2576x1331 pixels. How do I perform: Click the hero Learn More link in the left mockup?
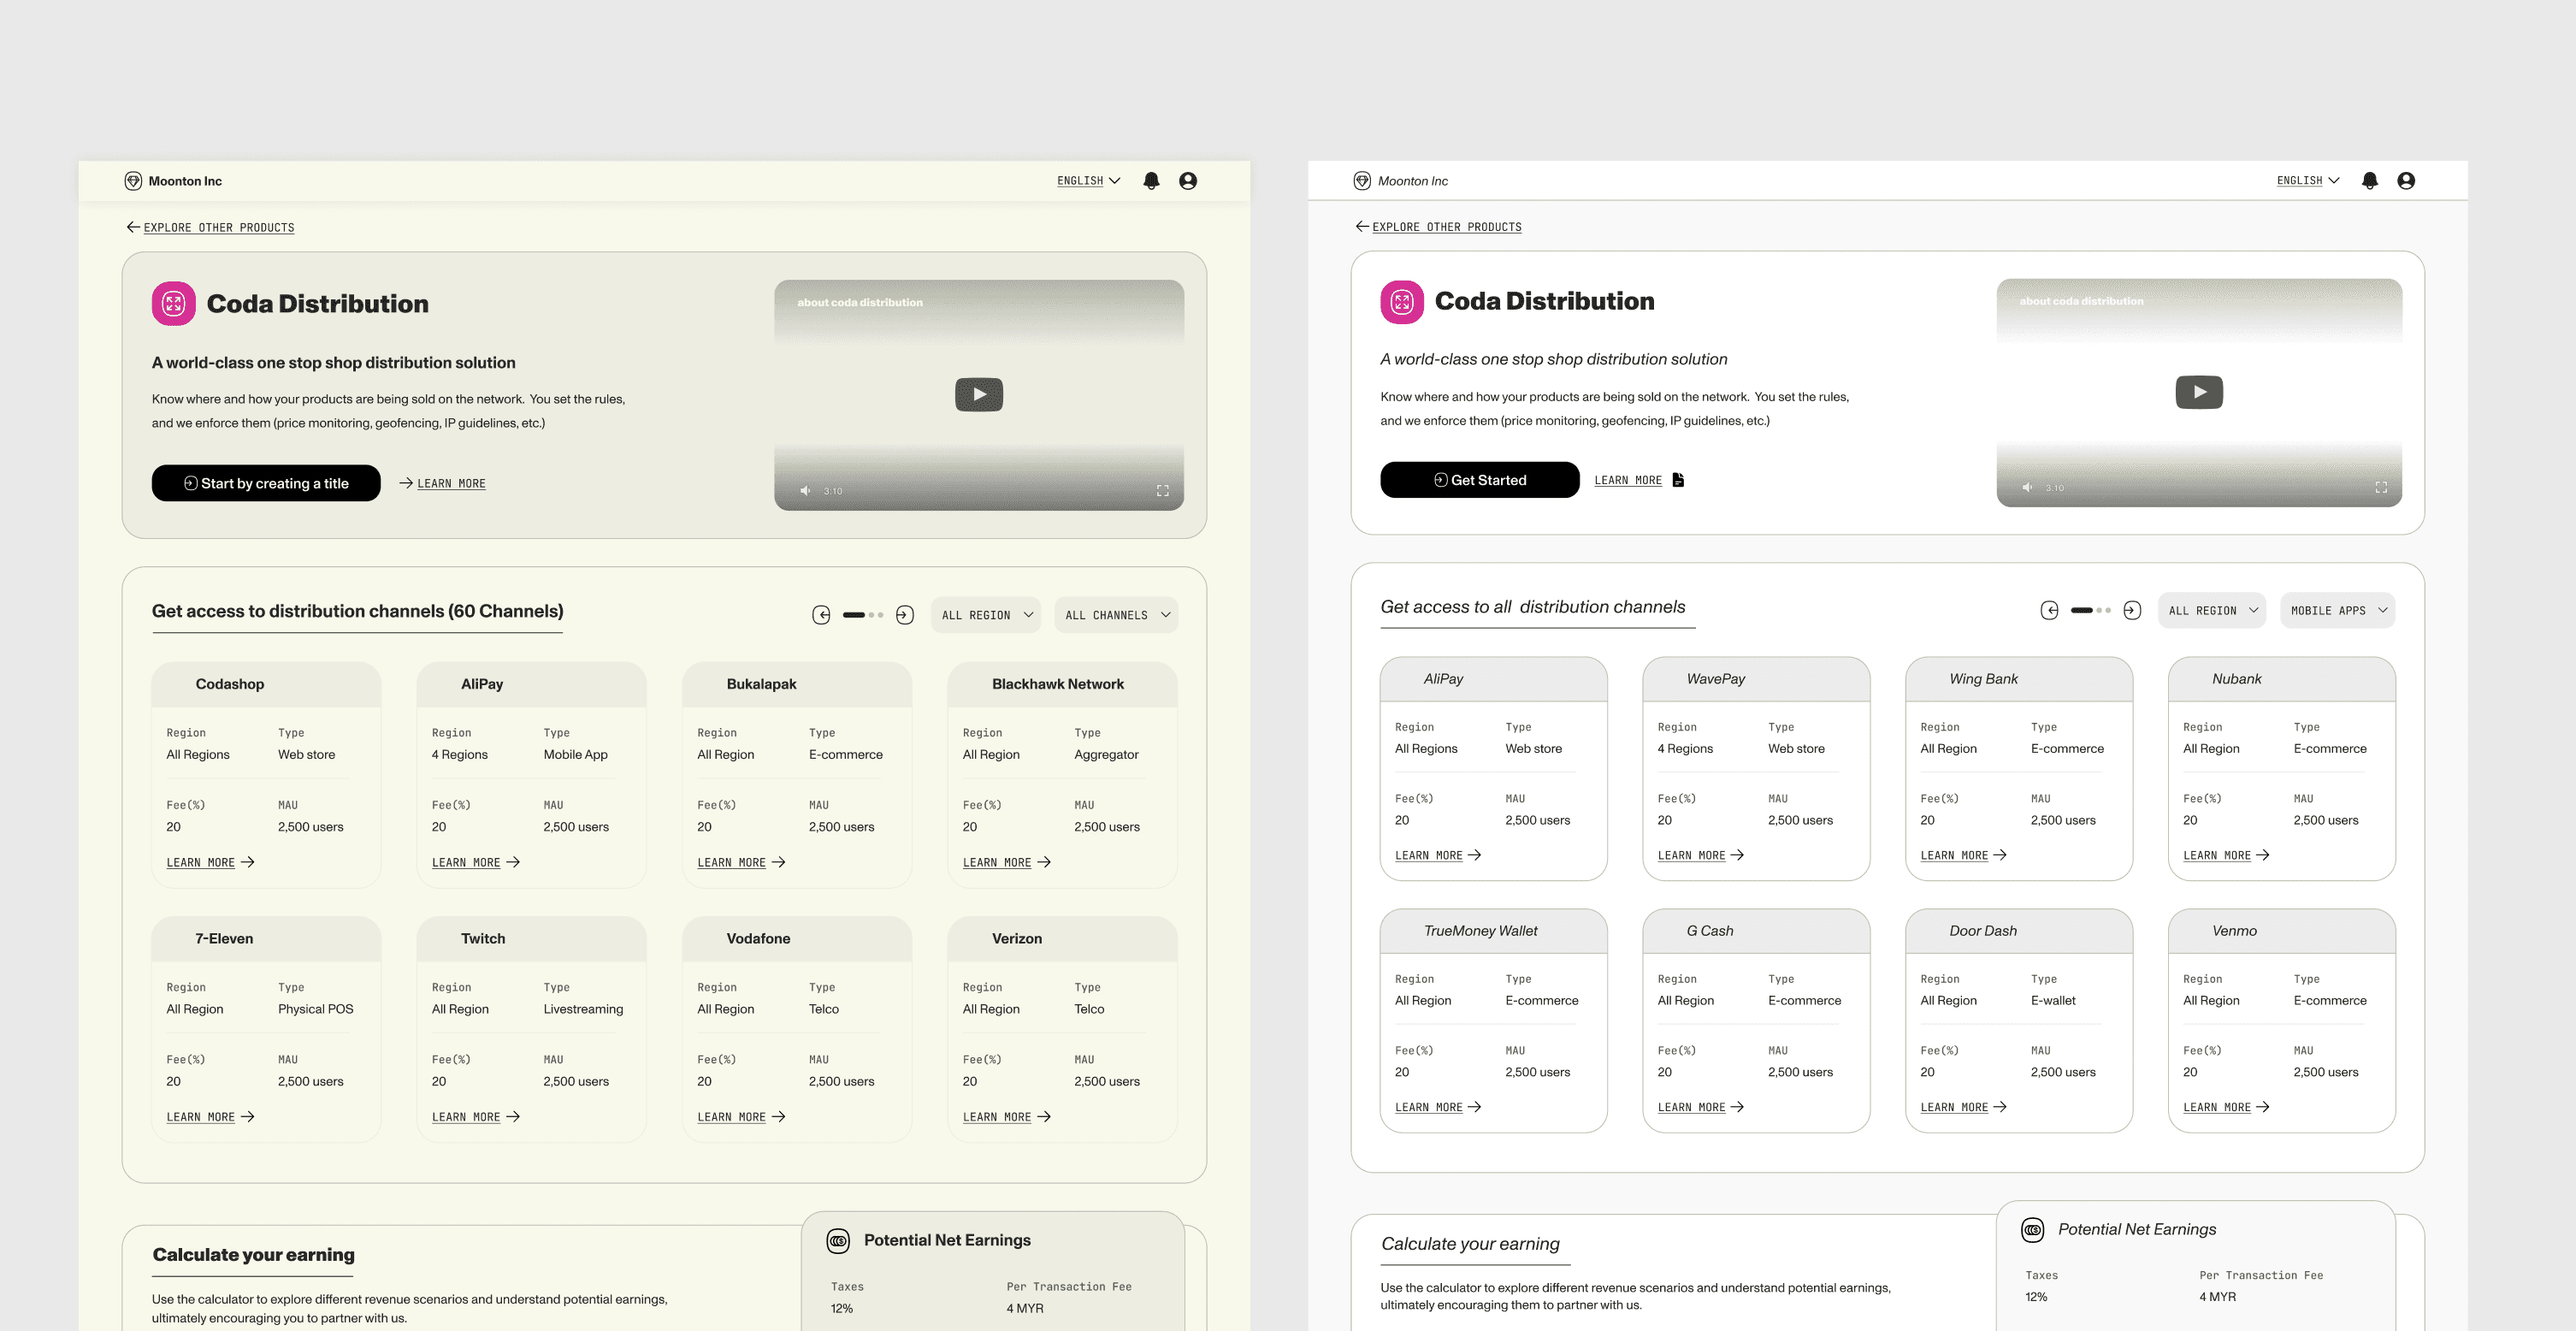click(442, 483)
